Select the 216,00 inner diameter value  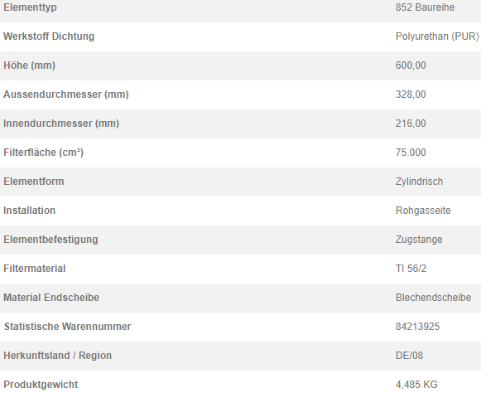411,124
